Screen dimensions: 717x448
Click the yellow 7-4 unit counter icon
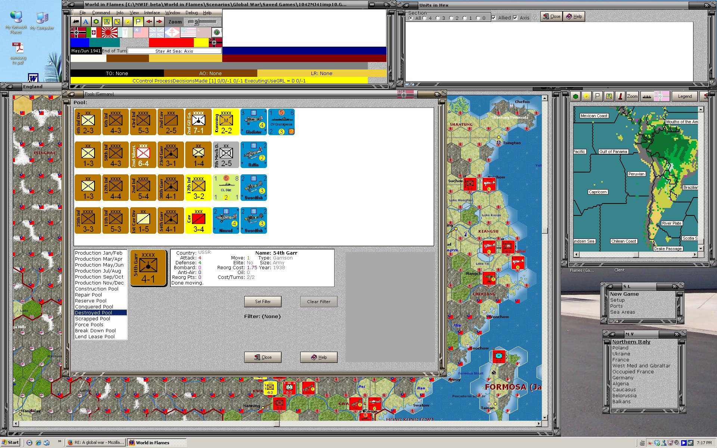[x=107, y=22]
